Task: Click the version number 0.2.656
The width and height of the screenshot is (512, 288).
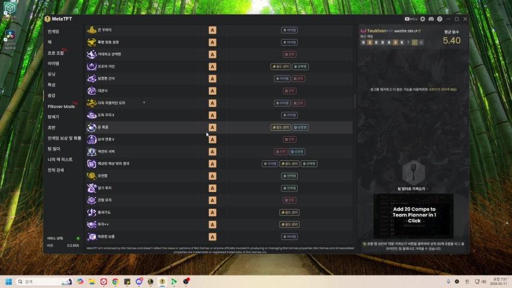Action: point(73,245)
